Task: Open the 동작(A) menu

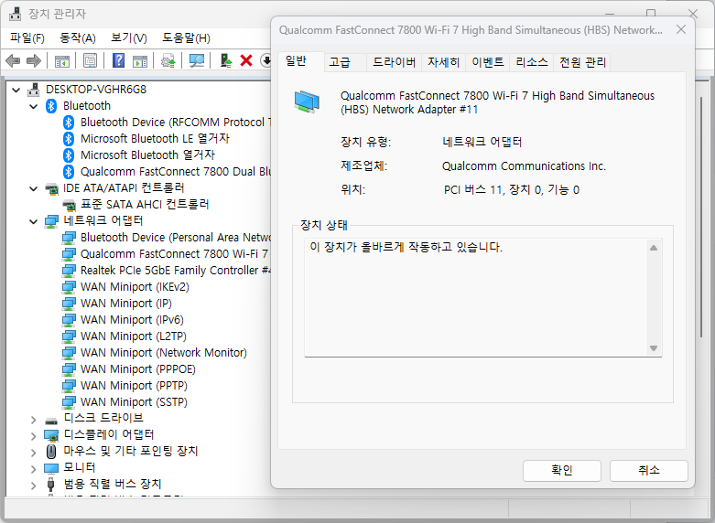Action: [x=78, y=37]
